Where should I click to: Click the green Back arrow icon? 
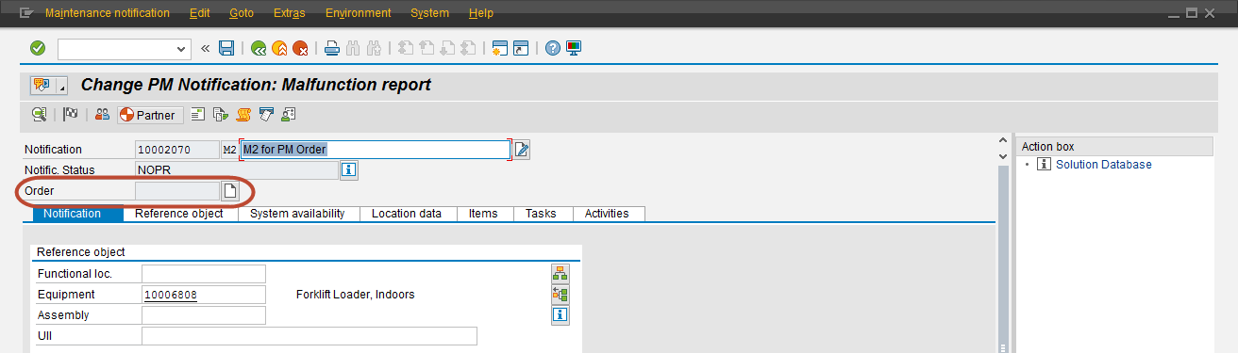pyautogui.click(x=259, y=48)
